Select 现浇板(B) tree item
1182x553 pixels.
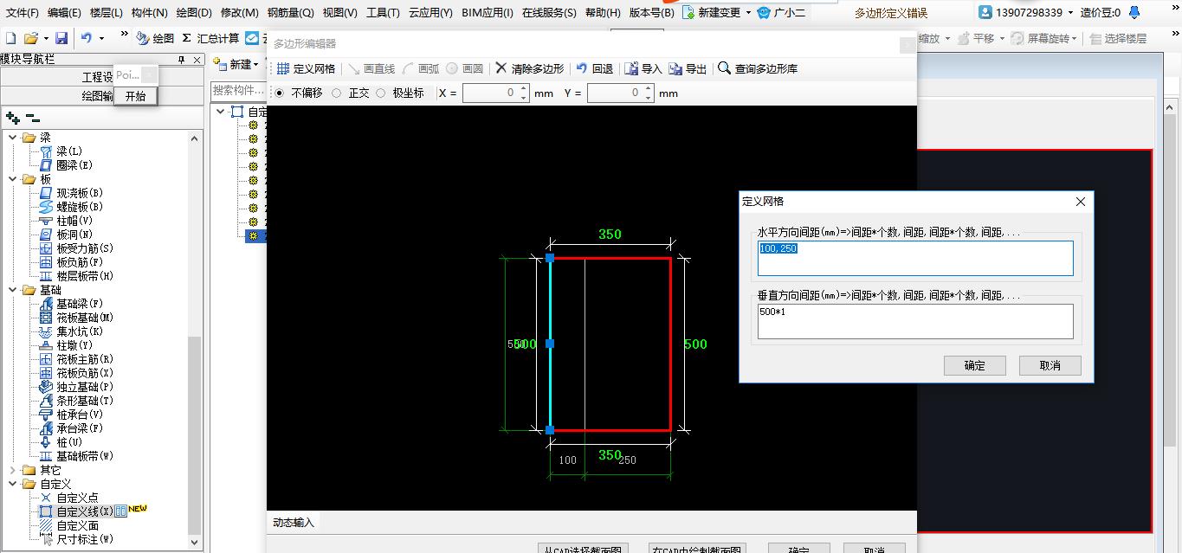tap(80, 193)
